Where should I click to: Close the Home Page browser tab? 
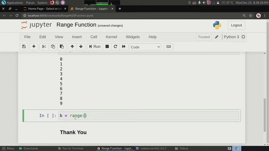(x=65, y=8)
